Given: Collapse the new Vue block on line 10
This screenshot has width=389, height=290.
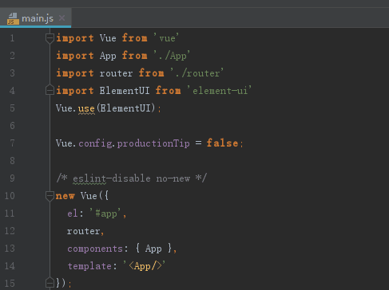Looking at the screenshot, I should 50,196.
